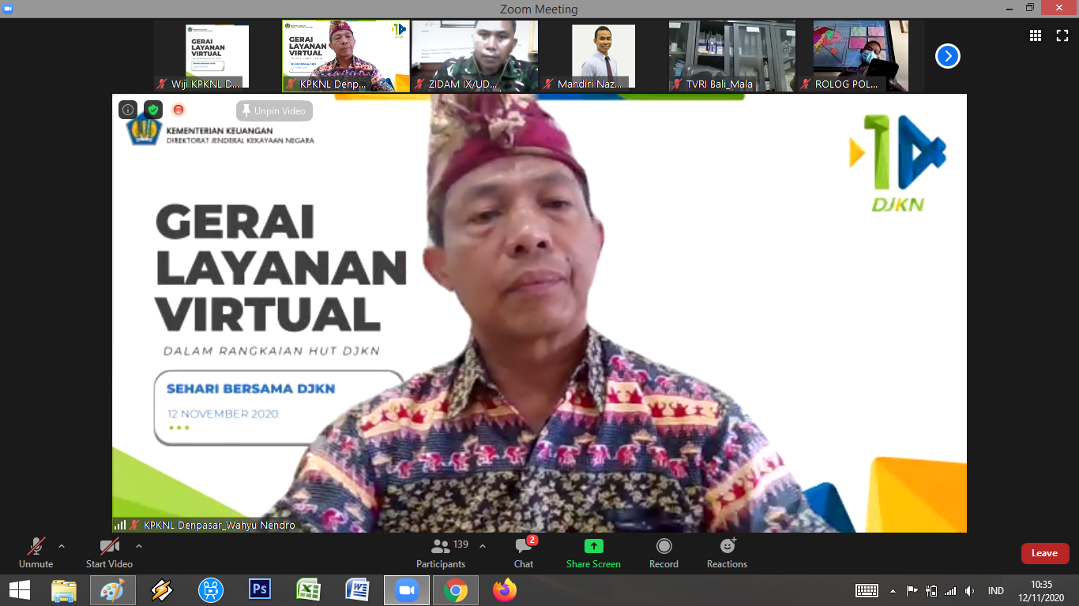Start recording with the Record button
The width and height of the screenshot is (1079, 606).
coord(664,552)
